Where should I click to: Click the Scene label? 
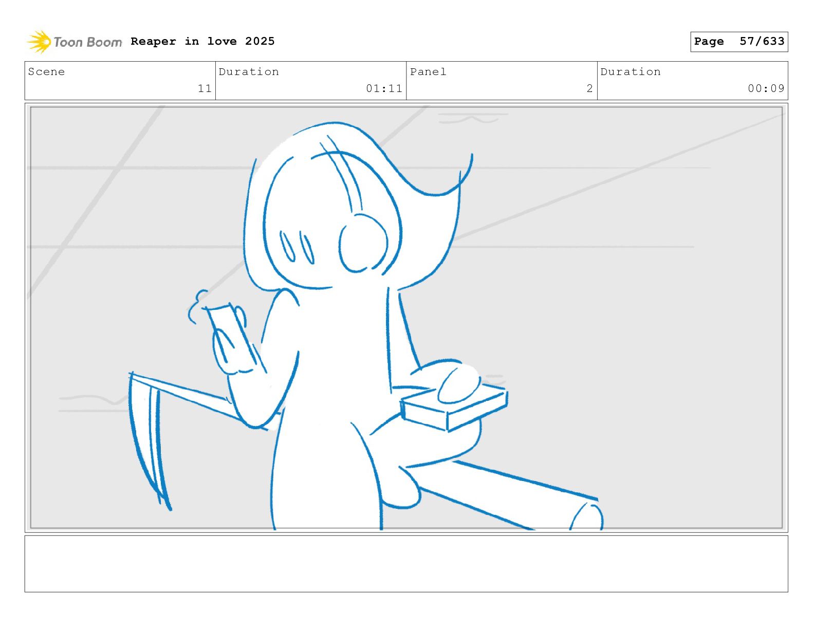46,72
